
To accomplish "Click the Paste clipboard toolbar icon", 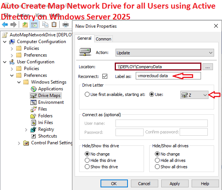I will coord(54,24).
